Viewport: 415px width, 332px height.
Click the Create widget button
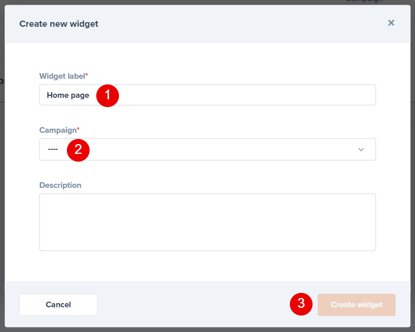click(x=356, y=305)
